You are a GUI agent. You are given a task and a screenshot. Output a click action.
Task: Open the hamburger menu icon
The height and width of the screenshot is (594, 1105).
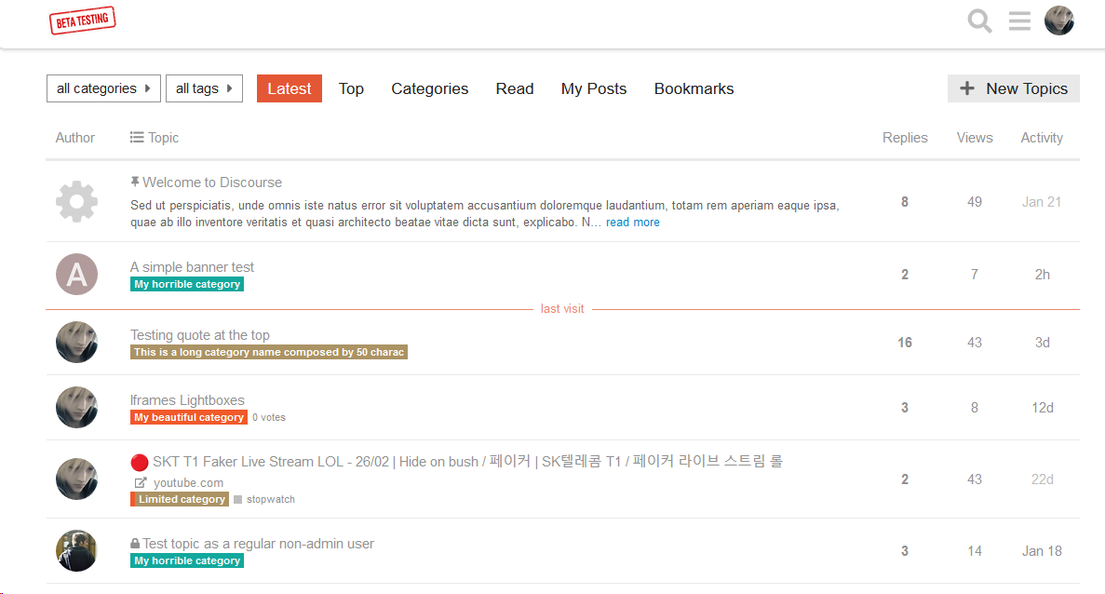coord(1019,20)
